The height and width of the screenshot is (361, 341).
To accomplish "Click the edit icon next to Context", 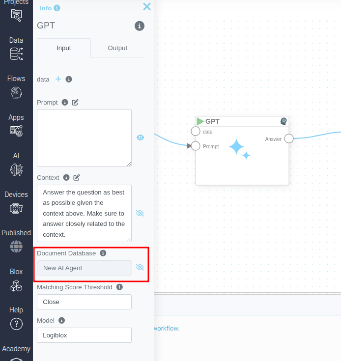I will click(77, 177).
